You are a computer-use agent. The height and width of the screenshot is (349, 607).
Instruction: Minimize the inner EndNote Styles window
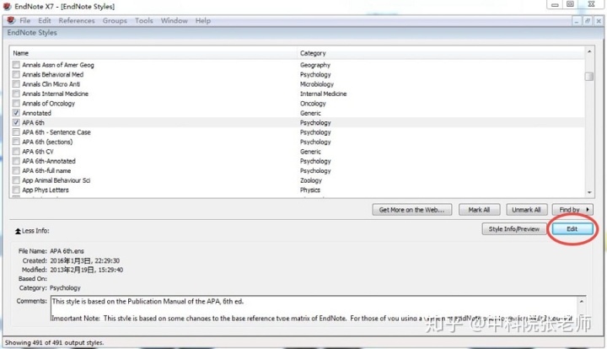[577, 21]
